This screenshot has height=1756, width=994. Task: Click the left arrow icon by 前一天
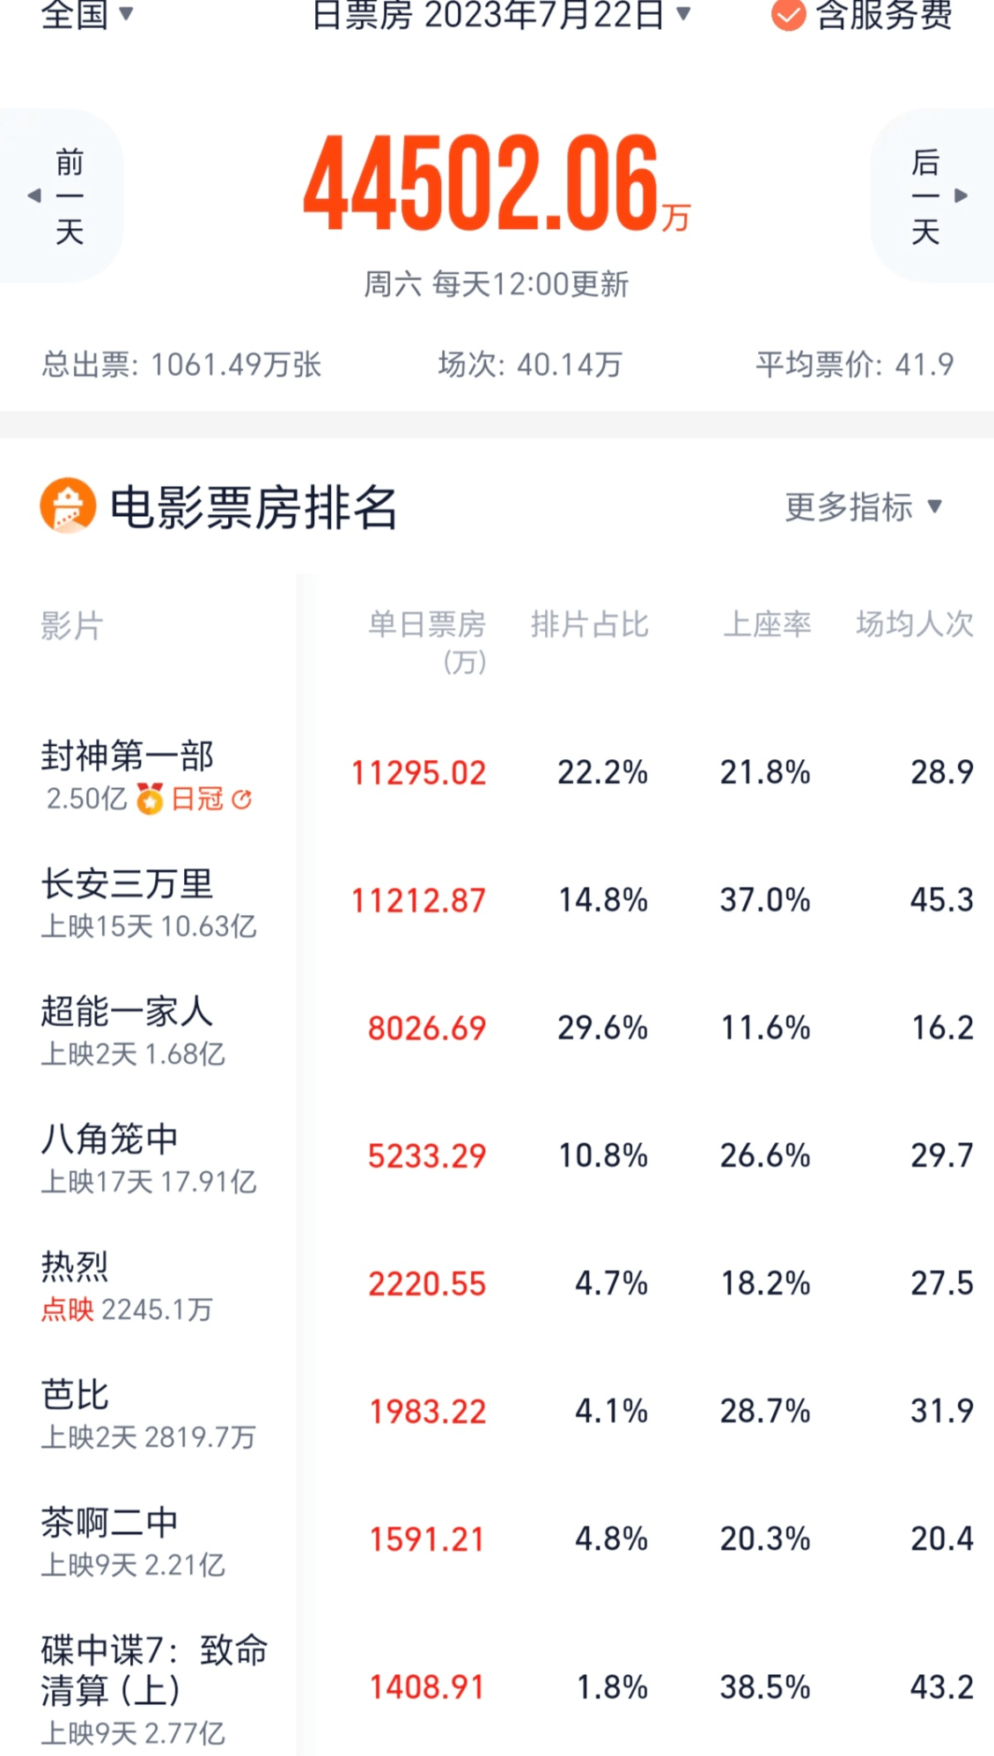(34, 196)
